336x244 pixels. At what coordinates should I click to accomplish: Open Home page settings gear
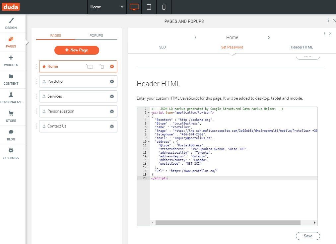click(112, 66)
